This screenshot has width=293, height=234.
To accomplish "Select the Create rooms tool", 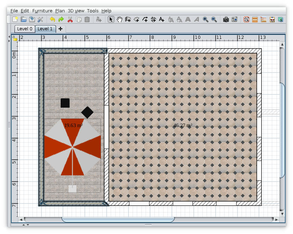I will 136,19.
